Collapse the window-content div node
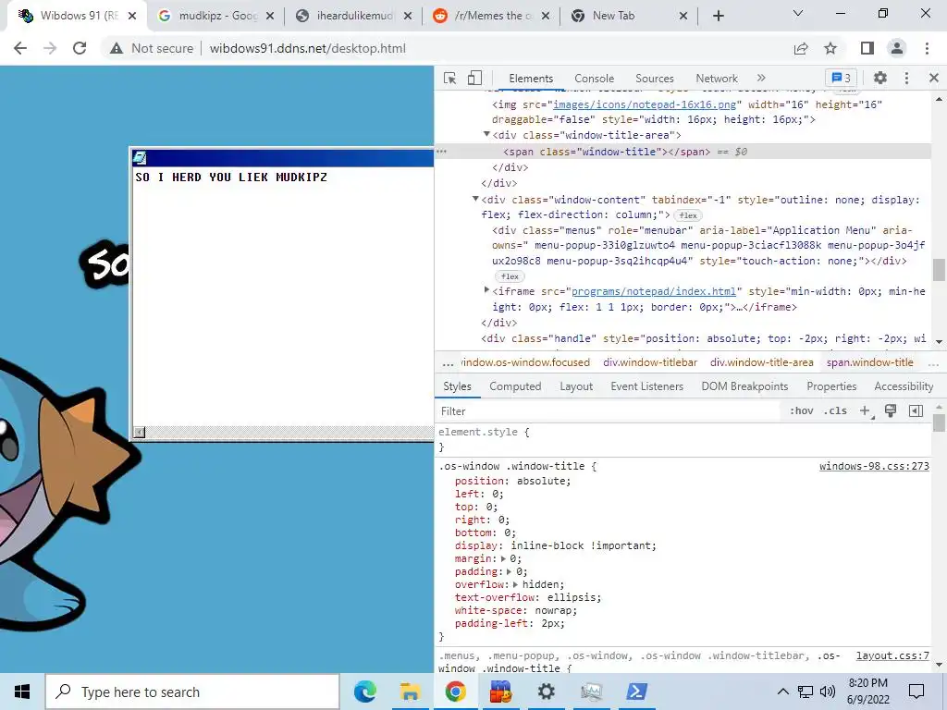Viewport: 947px width, 710px height. 476,199
